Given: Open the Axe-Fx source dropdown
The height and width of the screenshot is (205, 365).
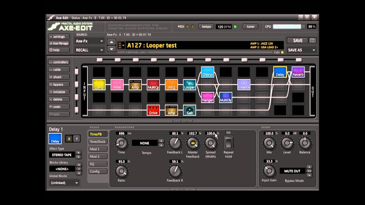Looking at the screenshot, I should [89, 41].
